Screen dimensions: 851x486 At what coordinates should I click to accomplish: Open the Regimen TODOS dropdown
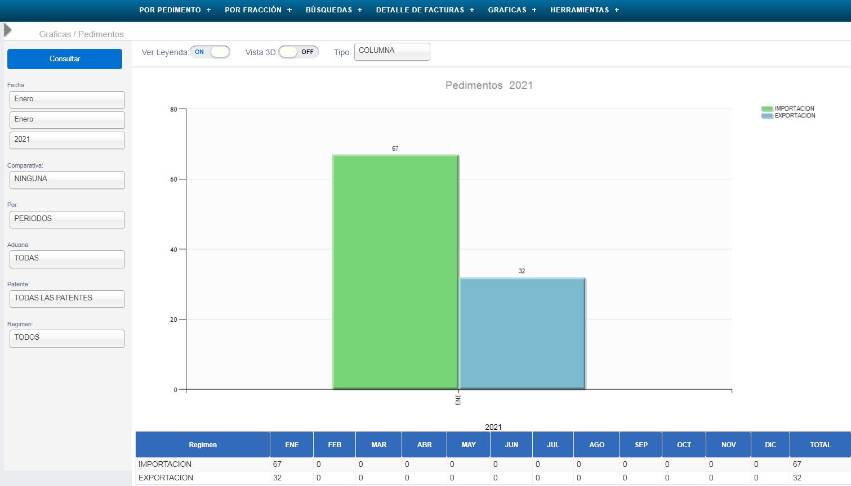coord(67,338)
